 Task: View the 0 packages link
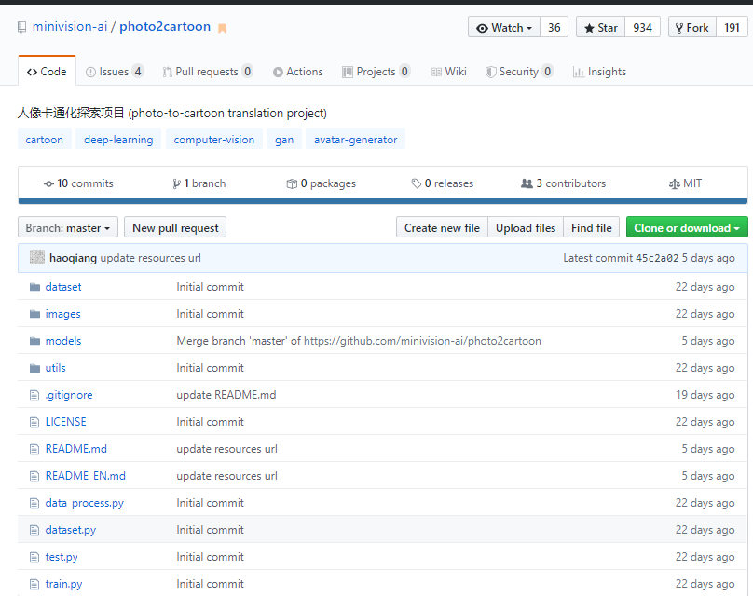tap(321, 183)
